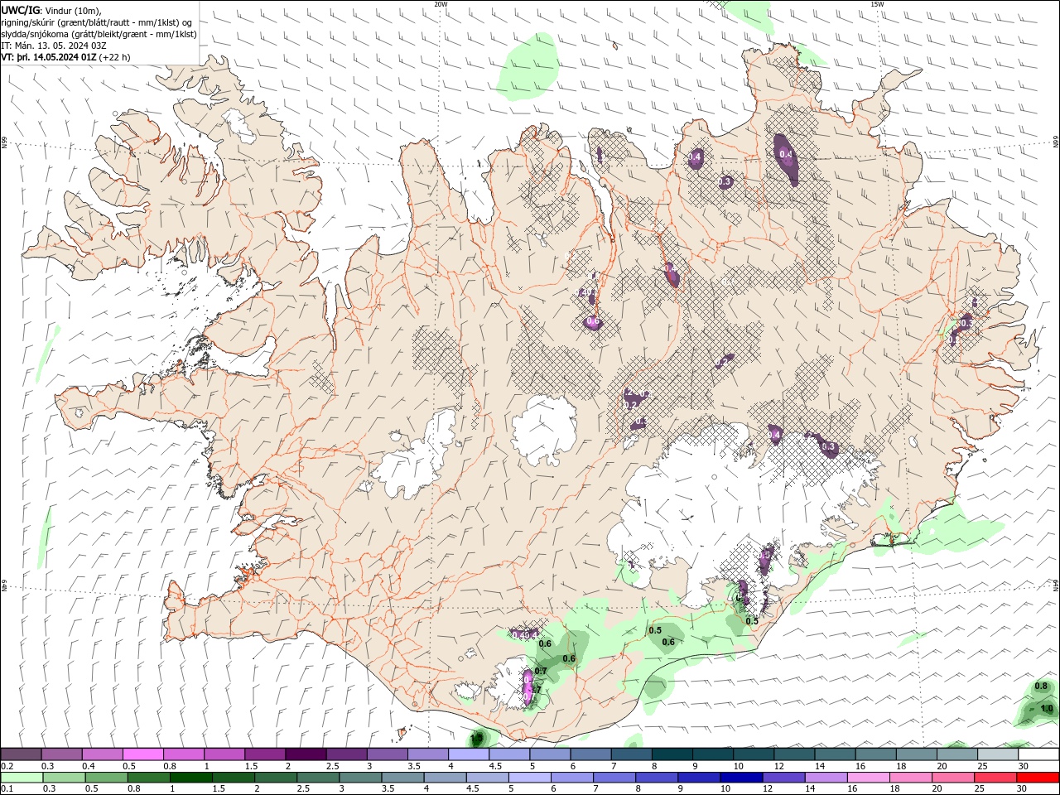Viewport: 1060px width, 795px height.
Task: Click the darkest green 1 swatch in the rain legend row
Action: 190,778
